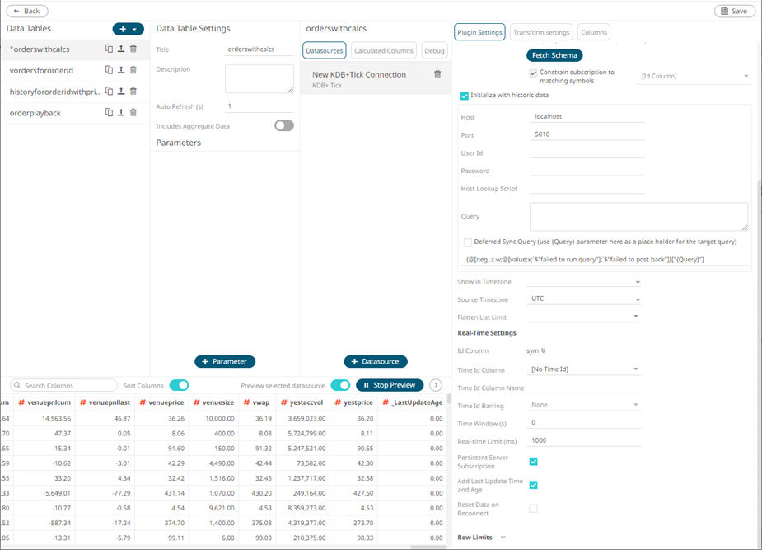Image resolution: width=762 pixels, height=550 pixels.
Task: Copy the orderswithcalcs data table
Action: pos(109,49)
